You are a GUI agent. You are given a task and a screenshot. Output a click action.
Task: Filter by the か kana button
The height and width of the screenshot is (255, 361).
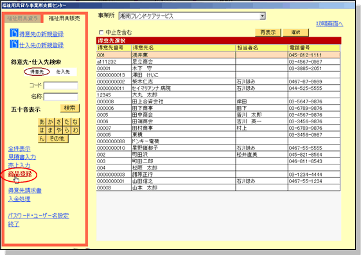pyautogui.click(x=50, y=122)
